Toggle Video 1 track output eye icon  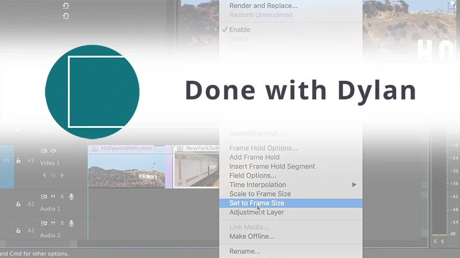coord(53,151)
